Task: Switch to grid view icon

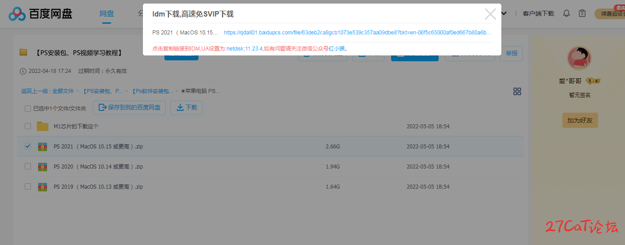Action: pyautogui.click(x=517, y=91)
